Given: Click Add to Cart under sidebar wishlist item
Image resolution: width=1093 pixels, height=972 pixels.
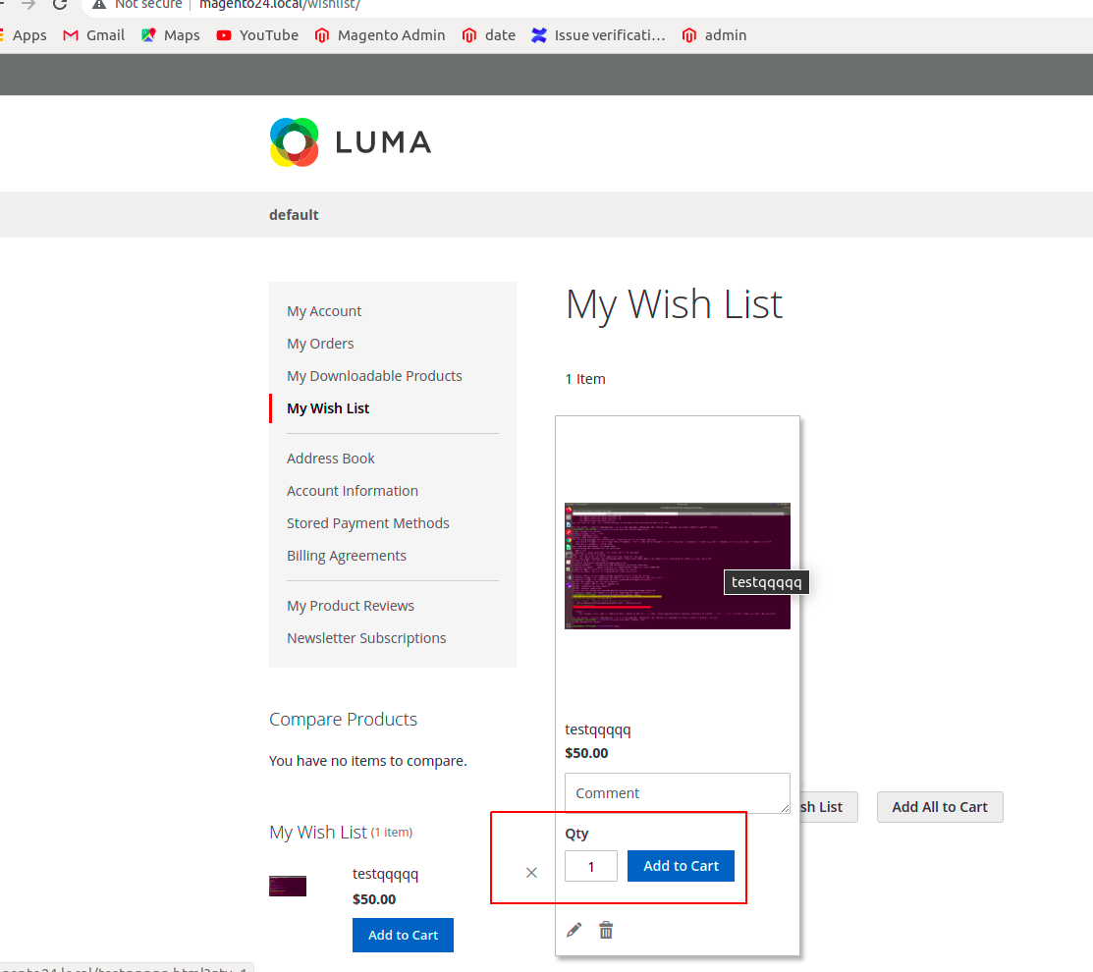Looking at the screenshot, I should tap(403, 935).
